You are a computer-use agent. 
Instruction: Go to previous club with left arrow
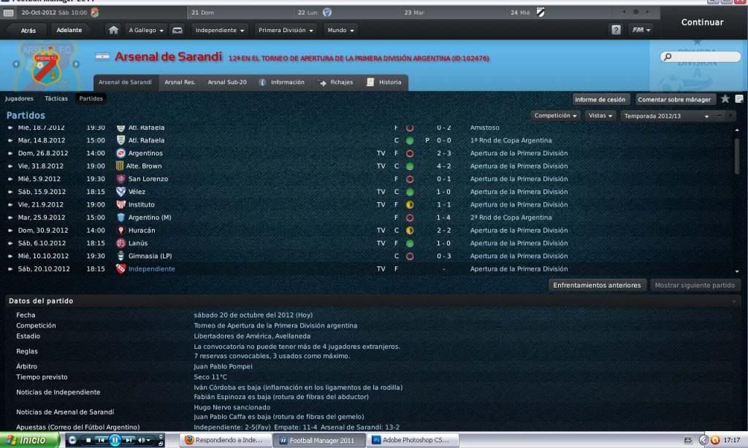point(16,64)
